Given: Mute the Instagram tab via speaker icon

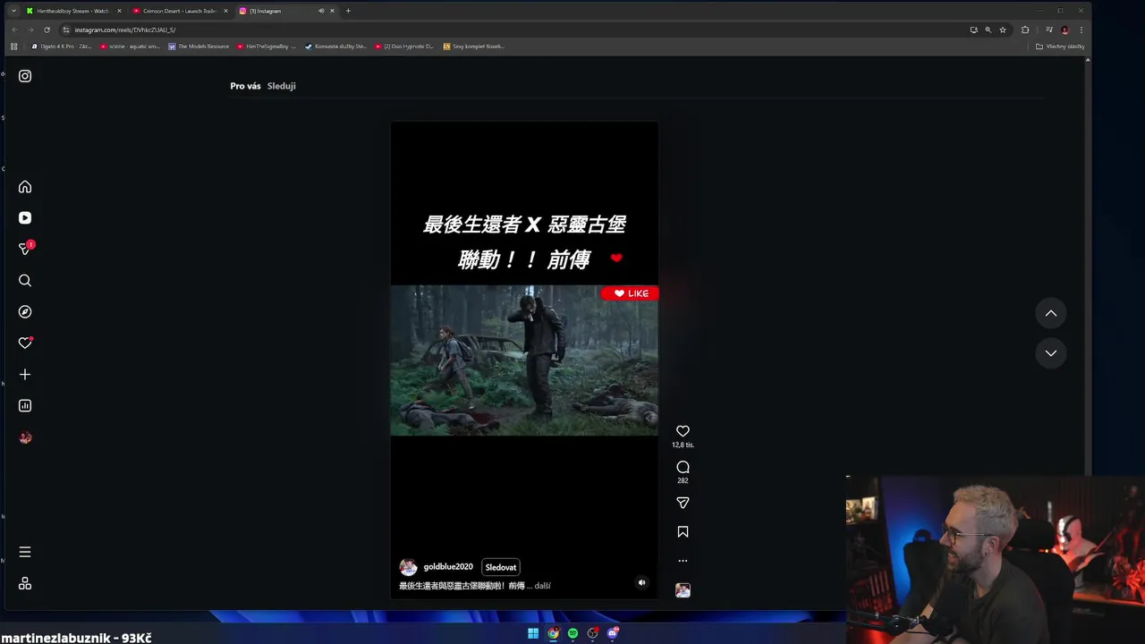Looking at the screenshot, I should (321, 11).
